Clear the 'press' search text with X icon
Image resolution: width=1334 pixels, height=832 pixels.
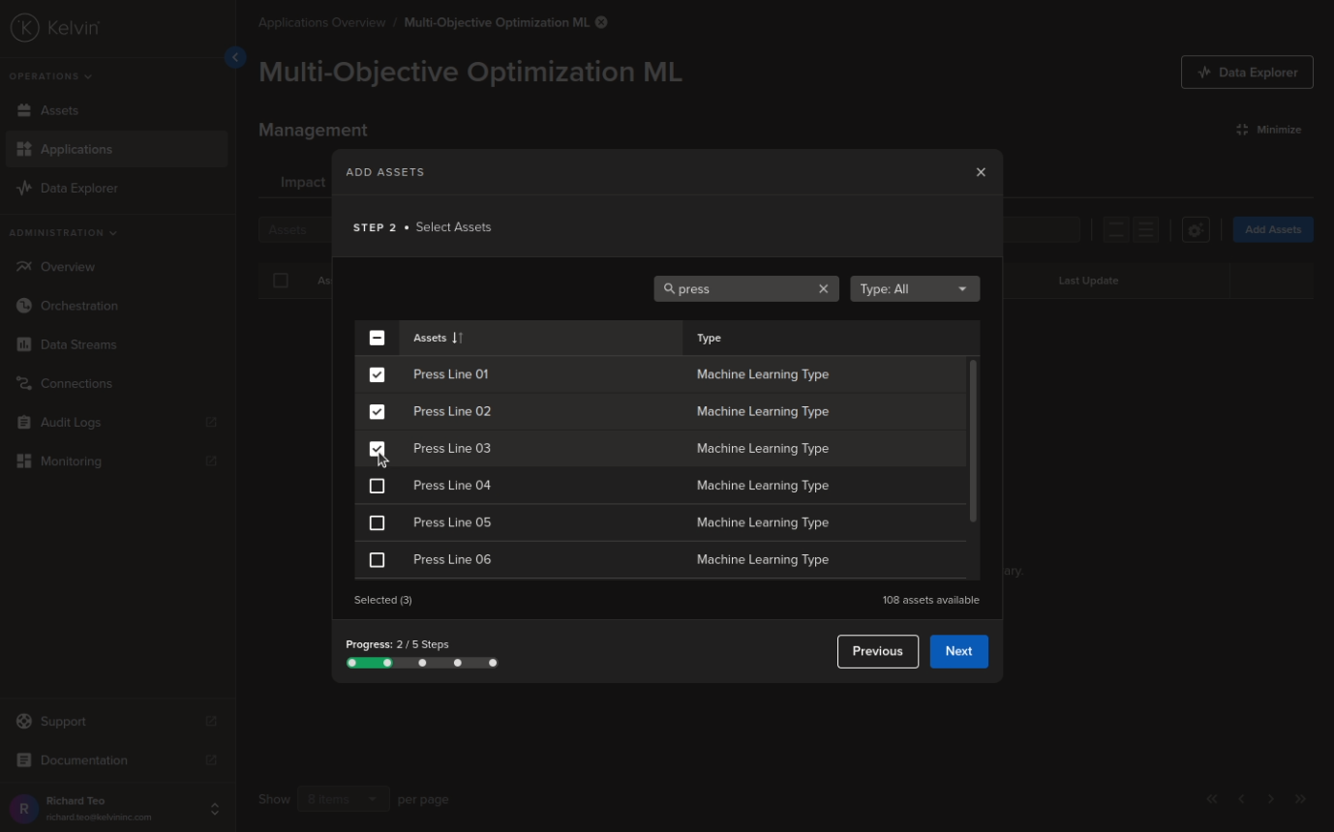pos(823,289)
